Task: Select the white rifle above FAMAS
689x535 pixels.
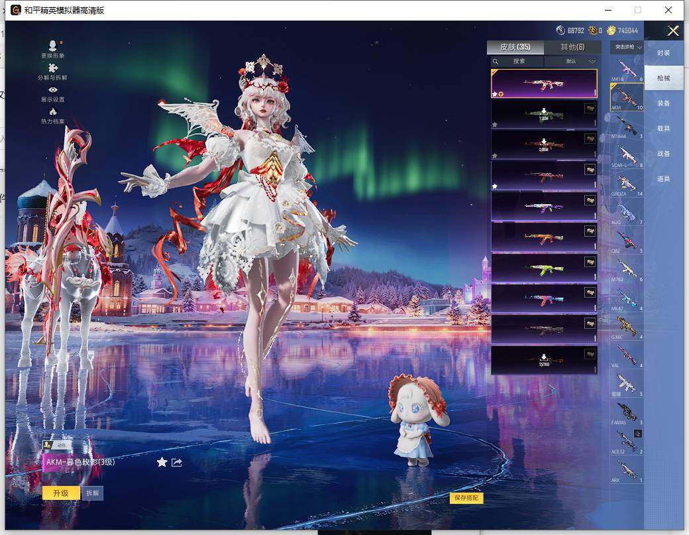Action: coord(627,383)
